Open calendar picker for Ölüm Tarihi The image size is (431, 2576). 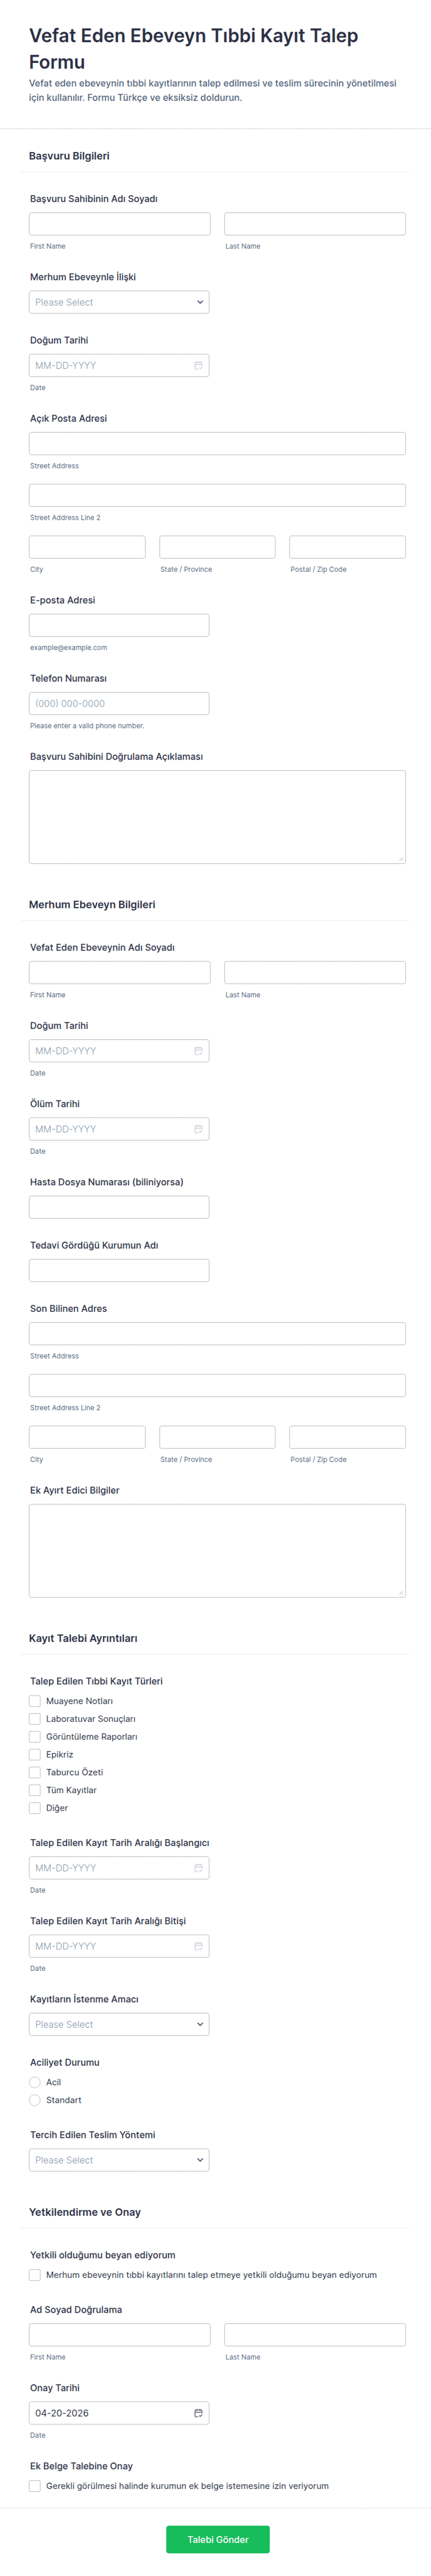pos(198,1129)
